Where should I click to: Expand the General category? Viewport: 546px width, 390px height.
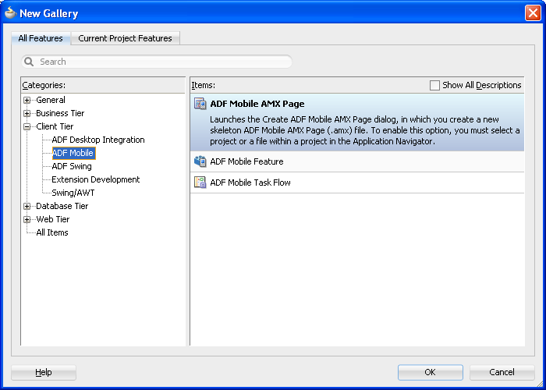[27, 101]
